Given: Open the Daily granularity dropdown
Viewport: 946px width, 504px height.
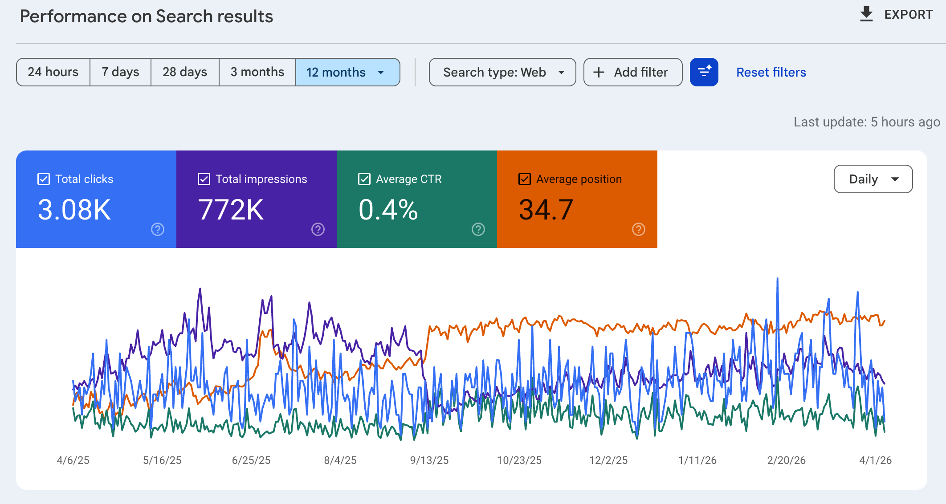Looking at the screenshot, I should click(873, 179).
